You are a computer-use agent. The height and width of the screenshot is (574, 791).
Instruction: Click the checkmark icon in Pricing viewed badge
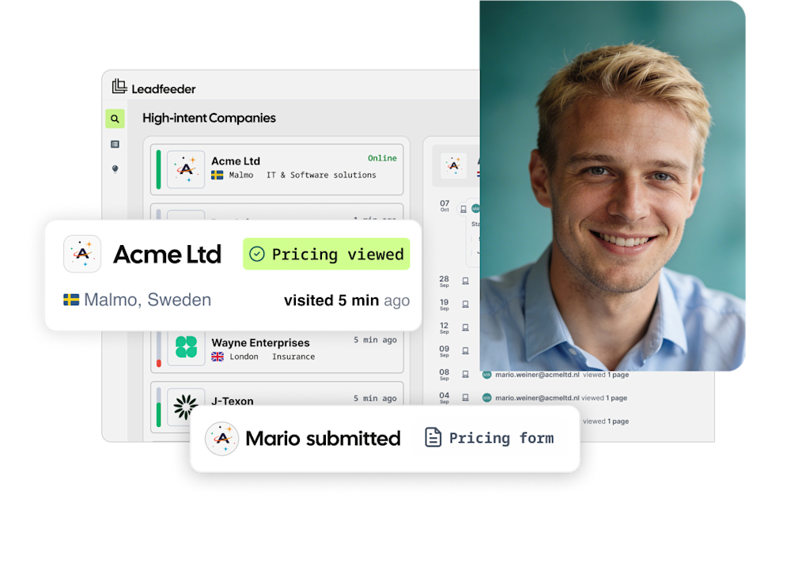(x=257, y=254)
